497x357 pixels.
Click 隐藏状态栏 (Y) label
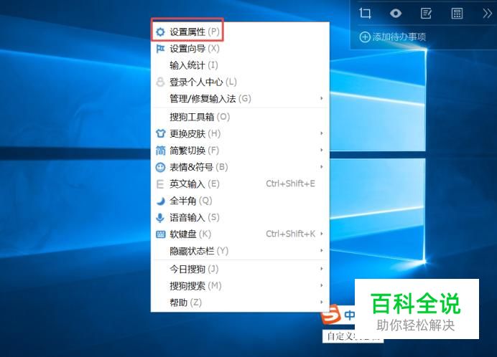pyautogui.click(x=199, y=251)
